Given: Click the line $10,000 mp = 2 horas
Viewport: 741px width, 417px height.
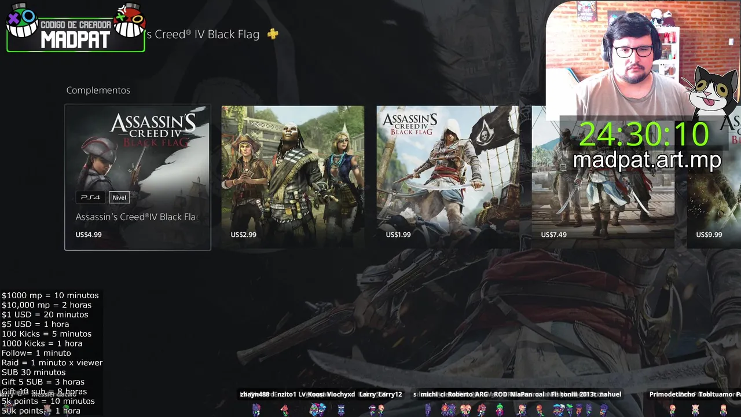Looking at the screenshot, I should tap(46, 305).
